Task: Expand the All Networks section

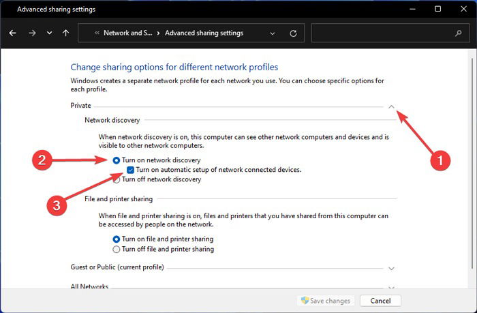Action: [392, 287]
